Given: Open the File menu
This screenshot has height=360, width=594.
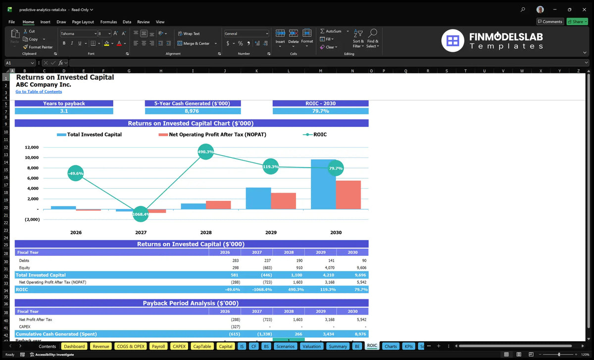Looking at the screenshot, I should [11, 22].
